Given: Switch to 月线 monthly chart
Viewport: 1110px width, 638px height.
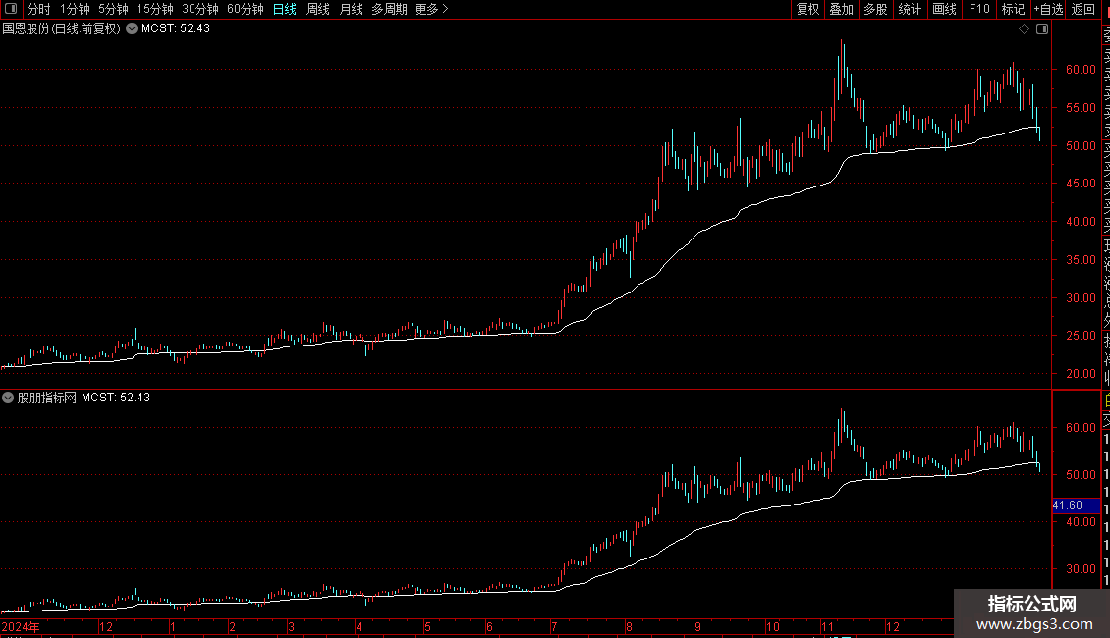Looking at the screenshot, I should pyautogui.click(x=351, y=9).
